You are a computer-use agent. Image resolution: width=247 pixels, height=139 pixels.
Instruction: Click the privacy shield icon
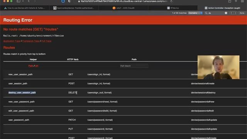[69, 1]
